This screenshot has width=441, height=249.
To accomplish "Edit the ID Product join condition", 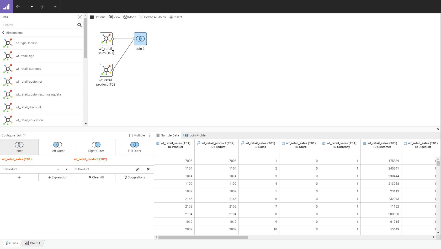I will coord(138,169).
